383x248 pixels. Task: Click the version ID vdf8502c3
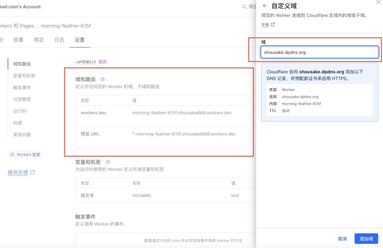coord(86,62)
